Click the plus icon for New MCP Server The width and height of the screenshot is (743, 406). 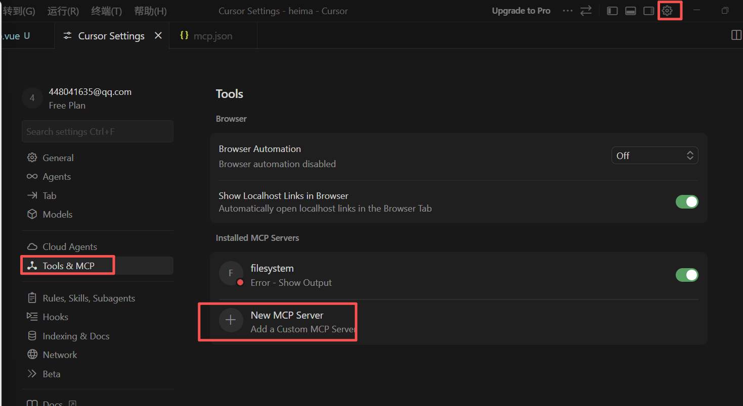pyautogui.click(x=231, y=320)
